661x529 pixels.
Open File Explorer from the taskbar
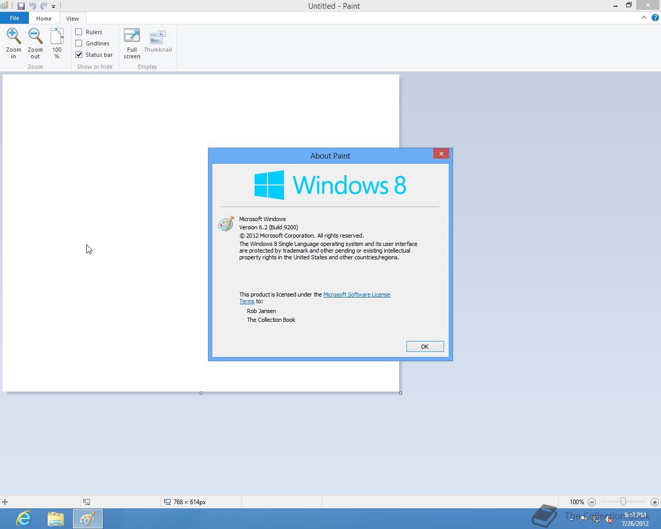(55, 518)
